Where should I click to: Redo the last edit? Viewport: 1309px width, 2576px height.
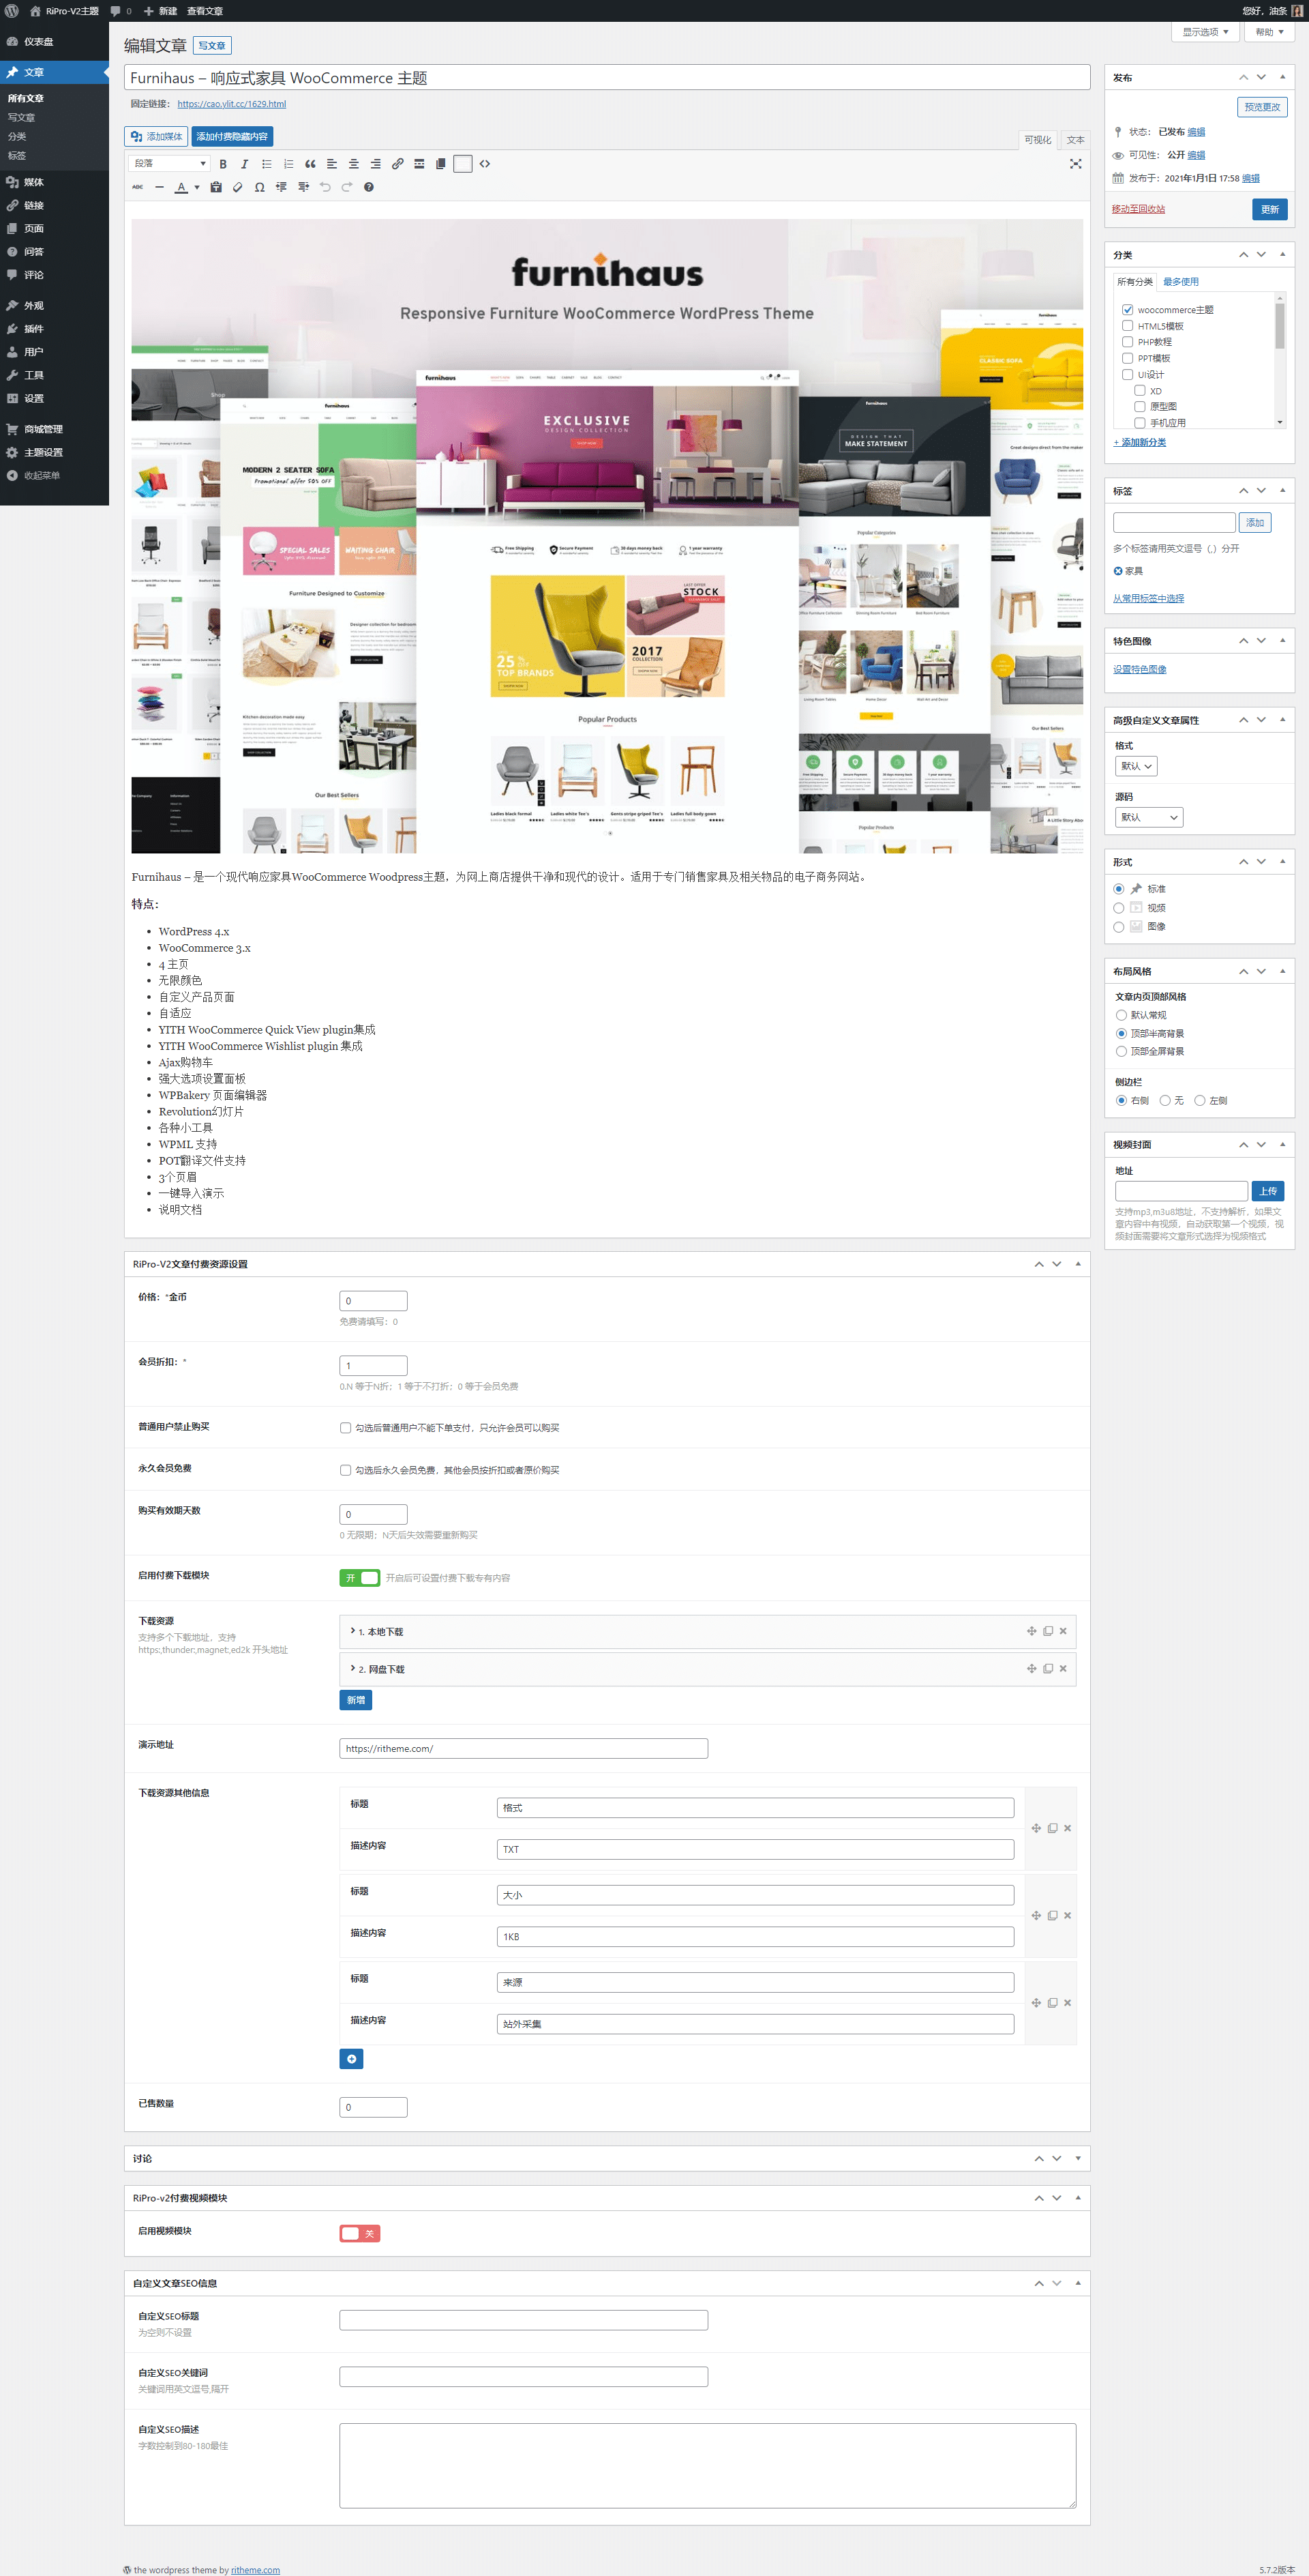[x=348, y=187]
